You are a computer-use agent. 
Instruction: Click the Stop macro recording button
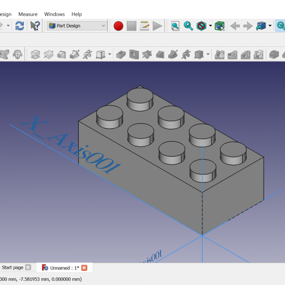click(x=132, y=26)
